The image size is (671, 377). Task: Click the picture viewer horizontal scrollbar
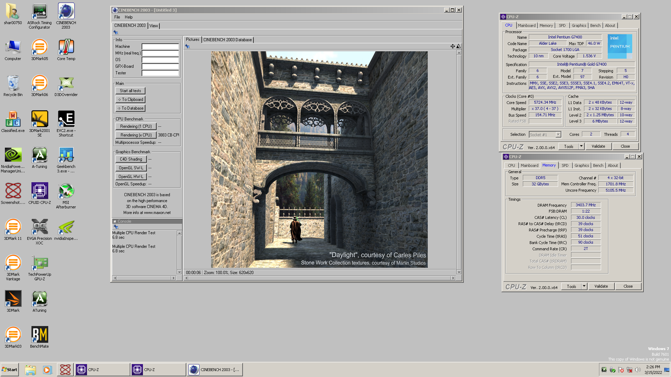point(320,278)
